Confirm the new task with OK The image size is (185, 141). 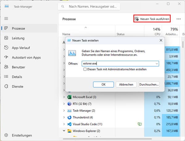tap(104, 85)
